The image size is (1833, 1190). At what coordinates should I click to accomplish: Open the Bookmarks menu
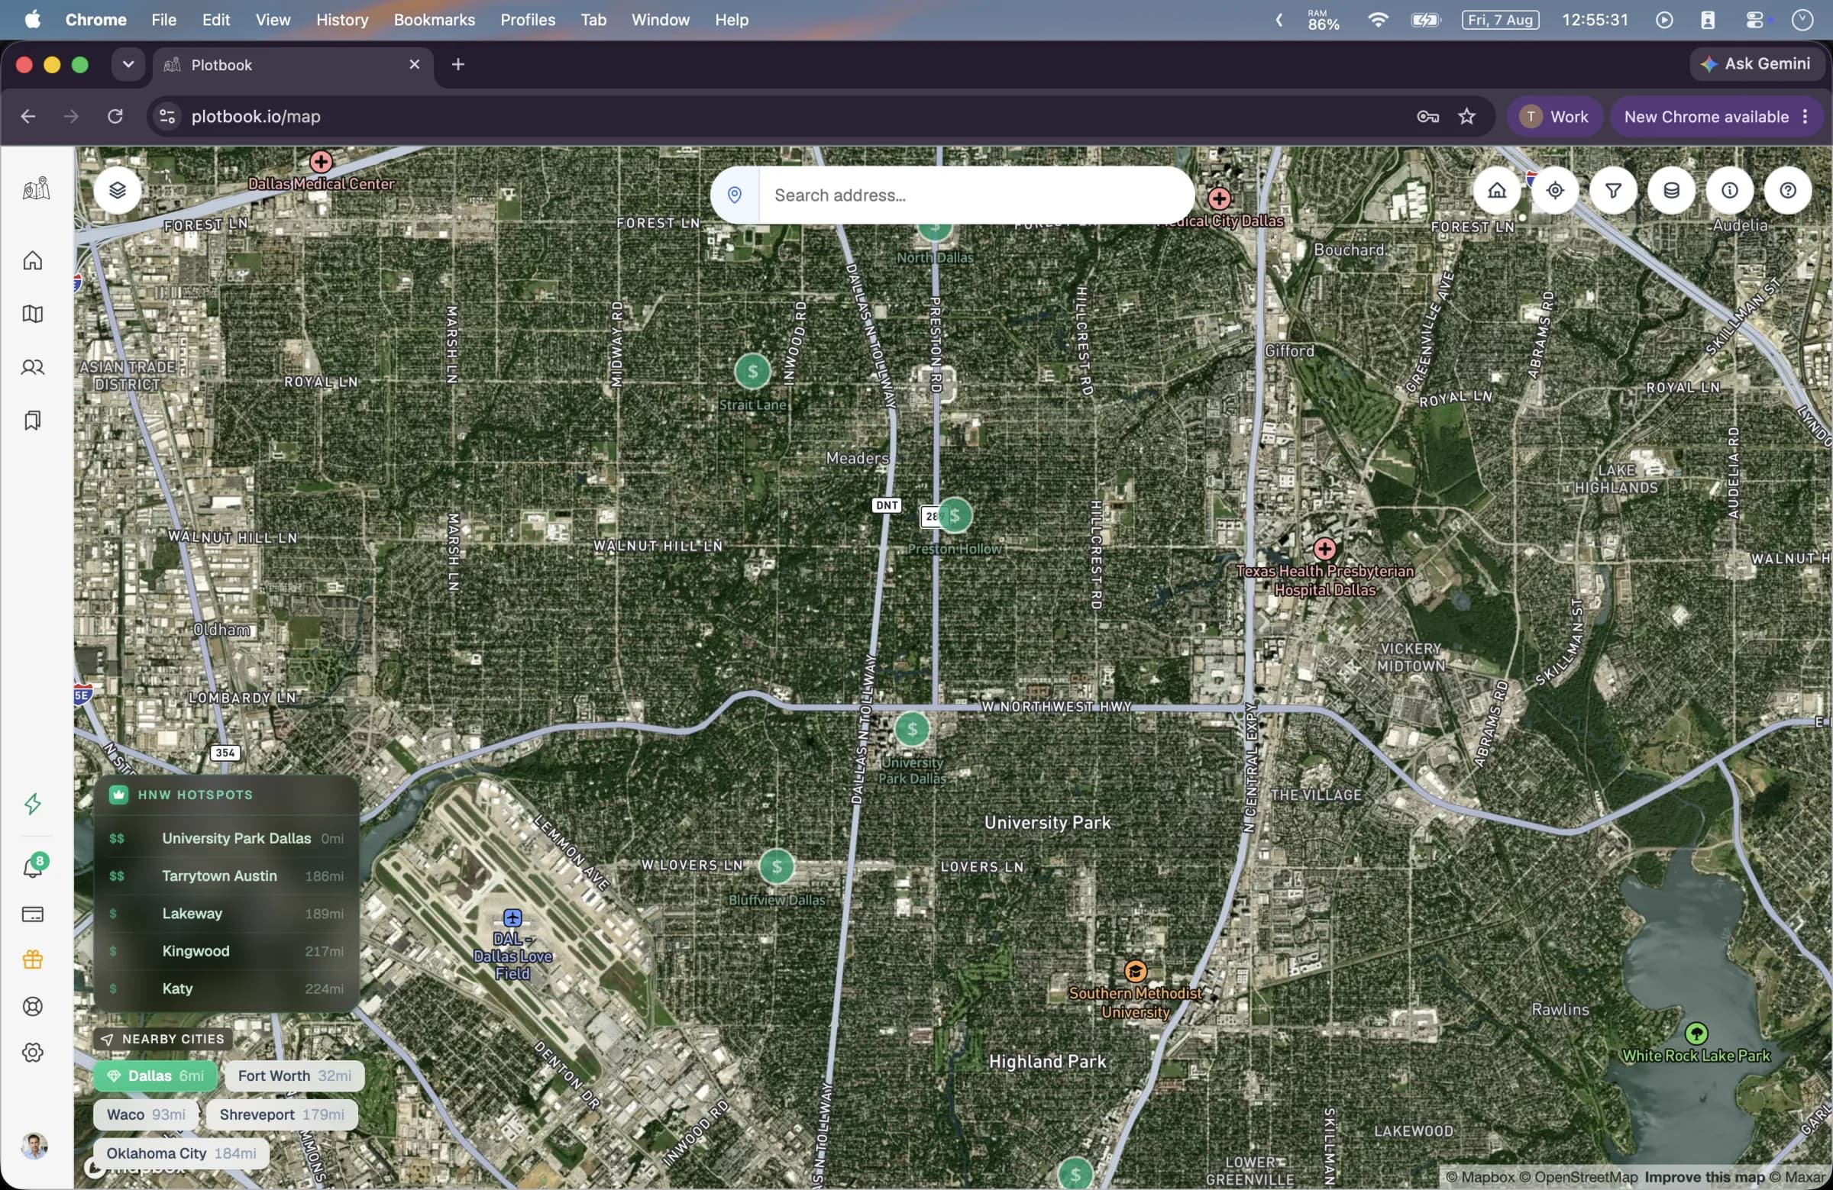(435, 20)
